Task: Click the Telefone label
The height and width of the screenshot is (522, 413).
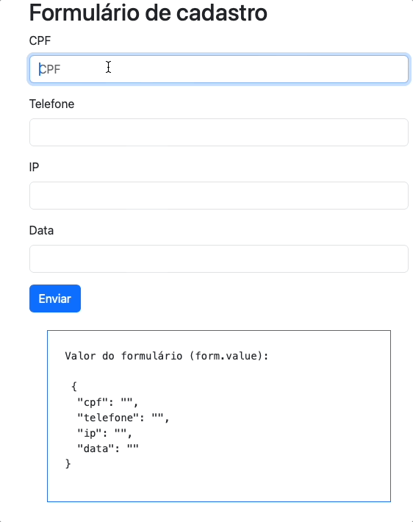Action: [x=51, y=104]
